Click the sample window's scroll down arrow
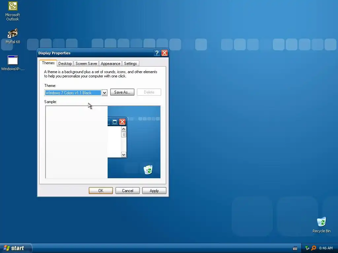338x253 pixels. pyautogui.click(x=123, y=155)
